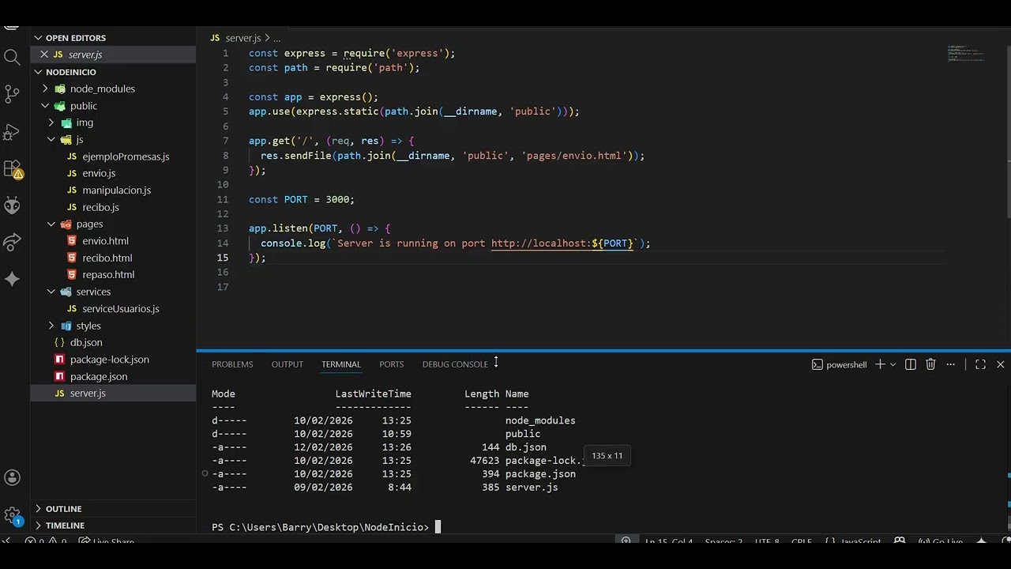1011x569 pixels.
Task: Click the npm icon of package.json
Action: tap(59, 376)
